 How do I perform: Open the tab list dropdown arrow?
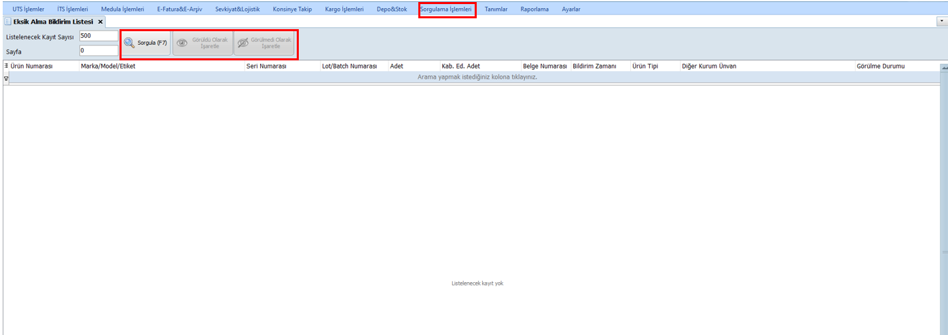[x=942, y=22]
